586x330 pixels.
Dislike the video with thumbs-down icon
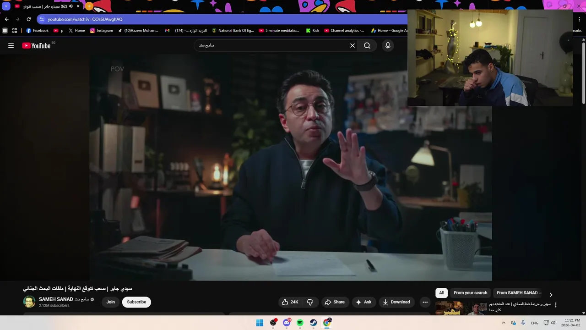click(310, 302)
